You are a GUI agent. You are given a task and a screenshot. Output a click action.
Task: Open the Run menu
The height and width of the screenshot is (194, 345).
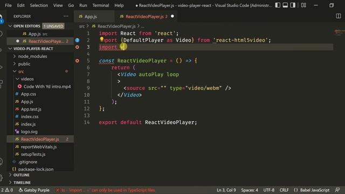click(83, 5)
